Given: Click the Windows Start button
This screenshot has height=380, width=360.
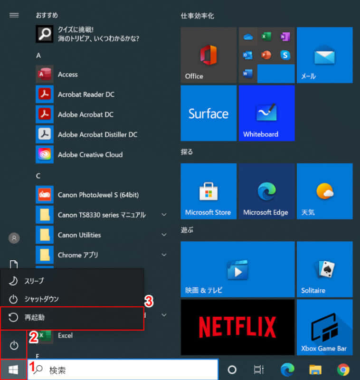Looking at the screenshot, I should [13, 370].
